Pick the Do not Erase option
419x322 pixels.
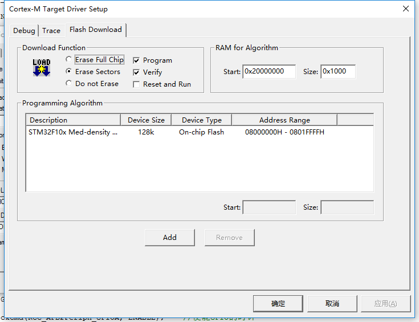tap(69, 84)
